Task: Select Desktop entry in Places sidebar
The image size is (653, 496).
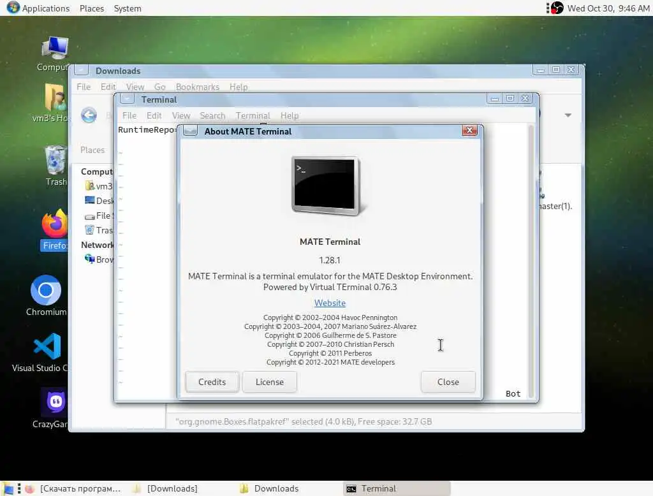Action: 99,201
